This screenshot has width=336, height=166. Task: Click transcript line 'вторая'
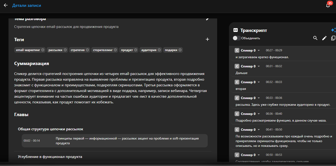coord(241,89)
